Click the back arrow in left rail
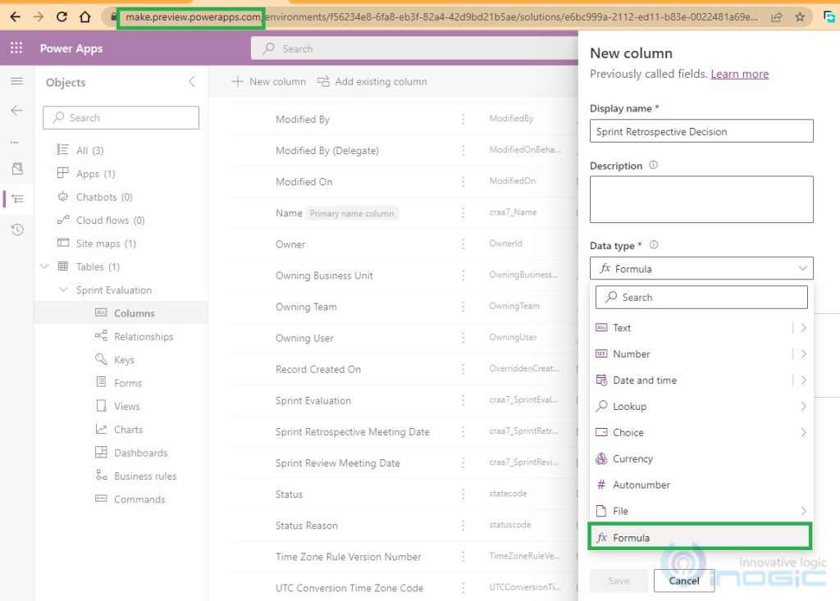This screenshot has height=601, width=840. pyautogui.click(x=16, y=111)
